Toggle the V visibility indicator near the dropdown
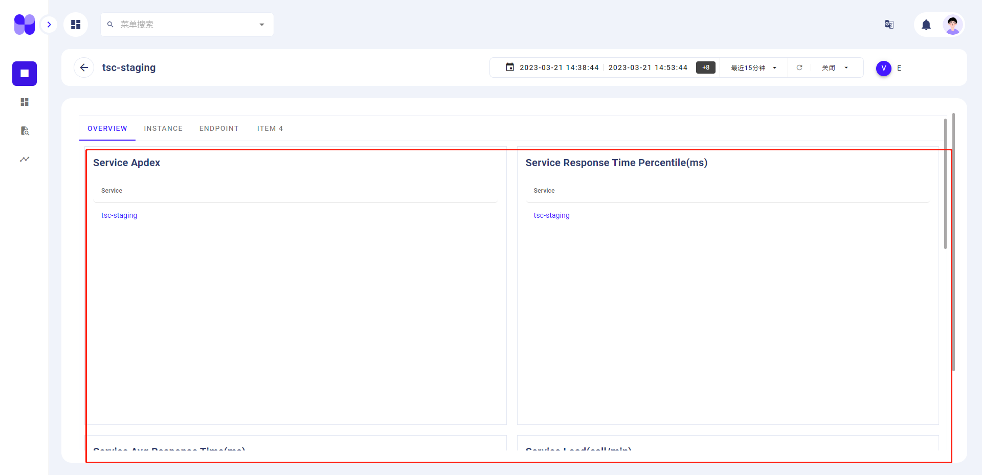Screen dimensions: 982x475 883,69
